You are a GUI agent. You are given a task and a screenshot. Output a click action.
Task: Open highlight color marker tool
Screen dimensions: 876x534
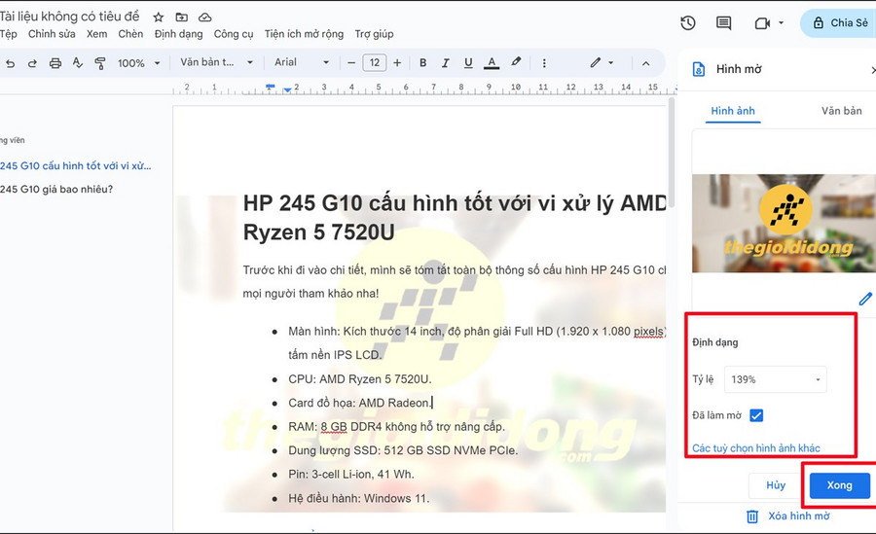point(516,62)
